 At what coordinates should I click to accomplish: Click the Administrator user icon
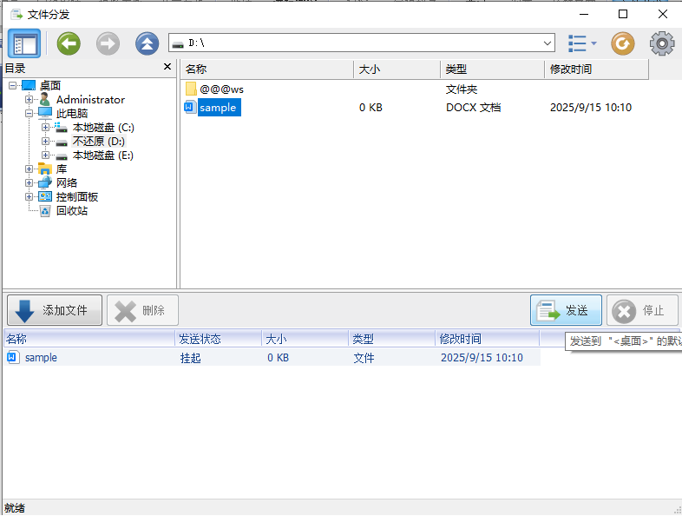[45, 99]
